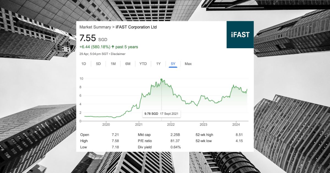Reselect the active 5Y tab
The width and height of the screenshot is (330, 173).
click(173, 64)
